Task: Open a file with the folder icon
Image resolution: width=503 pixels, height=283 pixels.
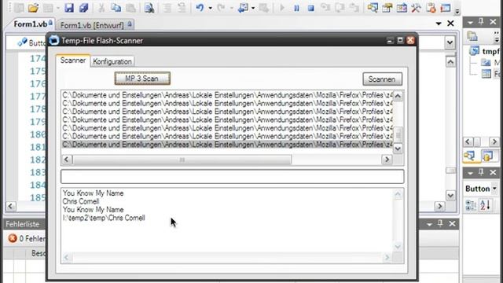Action: coord(33,7)
